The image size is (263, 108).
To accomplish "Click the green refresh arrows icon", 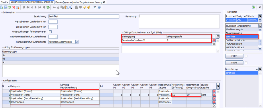I will pyautogui.click(x=48, y=7).
